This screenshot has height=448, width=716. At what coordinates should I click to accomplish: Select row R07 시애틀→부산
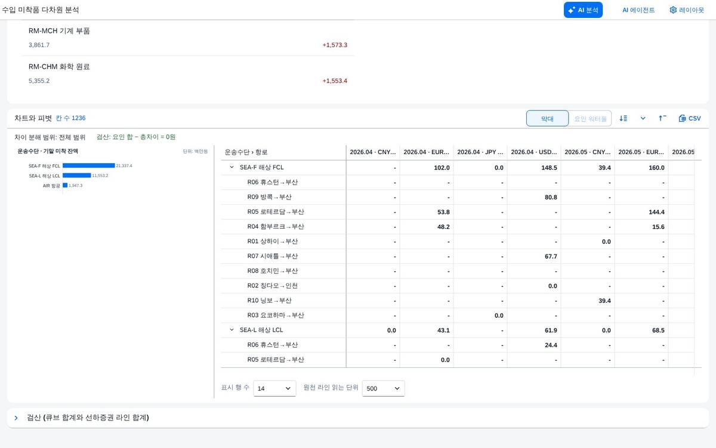pos(283,256)
